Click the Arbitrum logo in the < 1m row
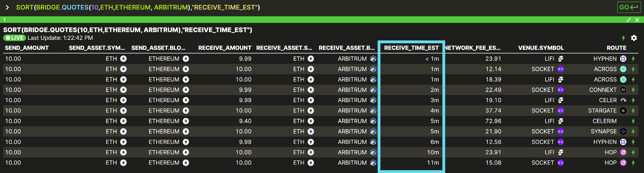 pyautogui.click(x=373, y=59)
